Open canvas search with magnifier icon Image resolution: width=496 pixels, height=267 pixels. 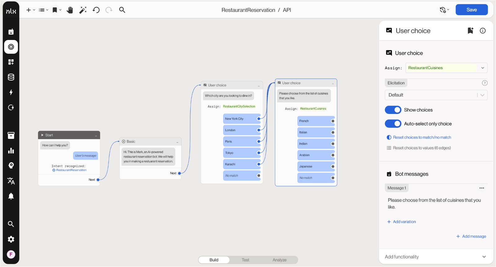coord(122,10)
